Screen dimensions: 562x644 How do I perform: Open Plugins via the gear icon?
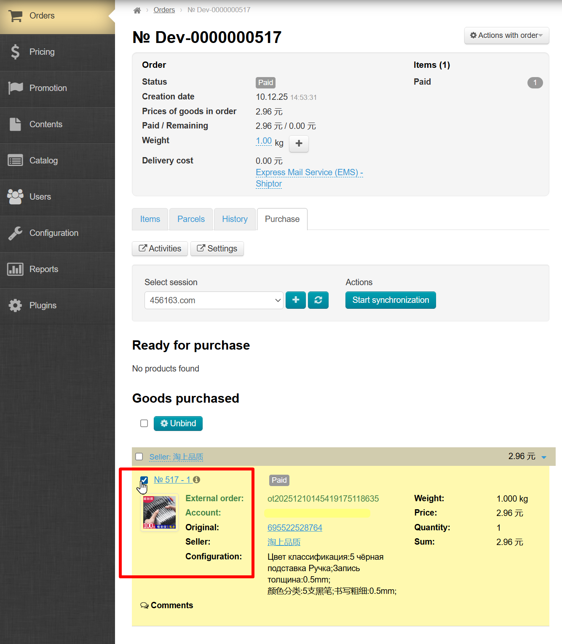click(15, 305)
